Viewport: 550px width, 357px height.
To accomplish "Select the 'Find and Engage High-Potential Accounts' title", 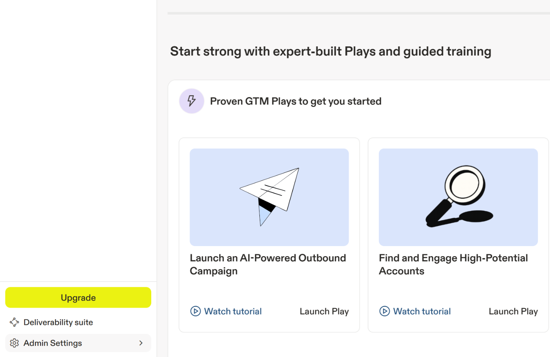I will point(453,264).
